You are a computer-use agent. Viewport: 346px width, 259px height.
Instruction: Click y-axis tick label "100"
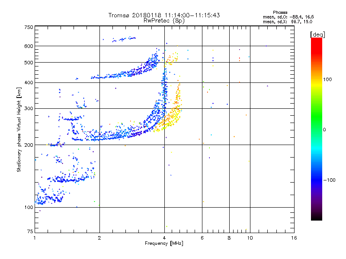click(29, 208)
